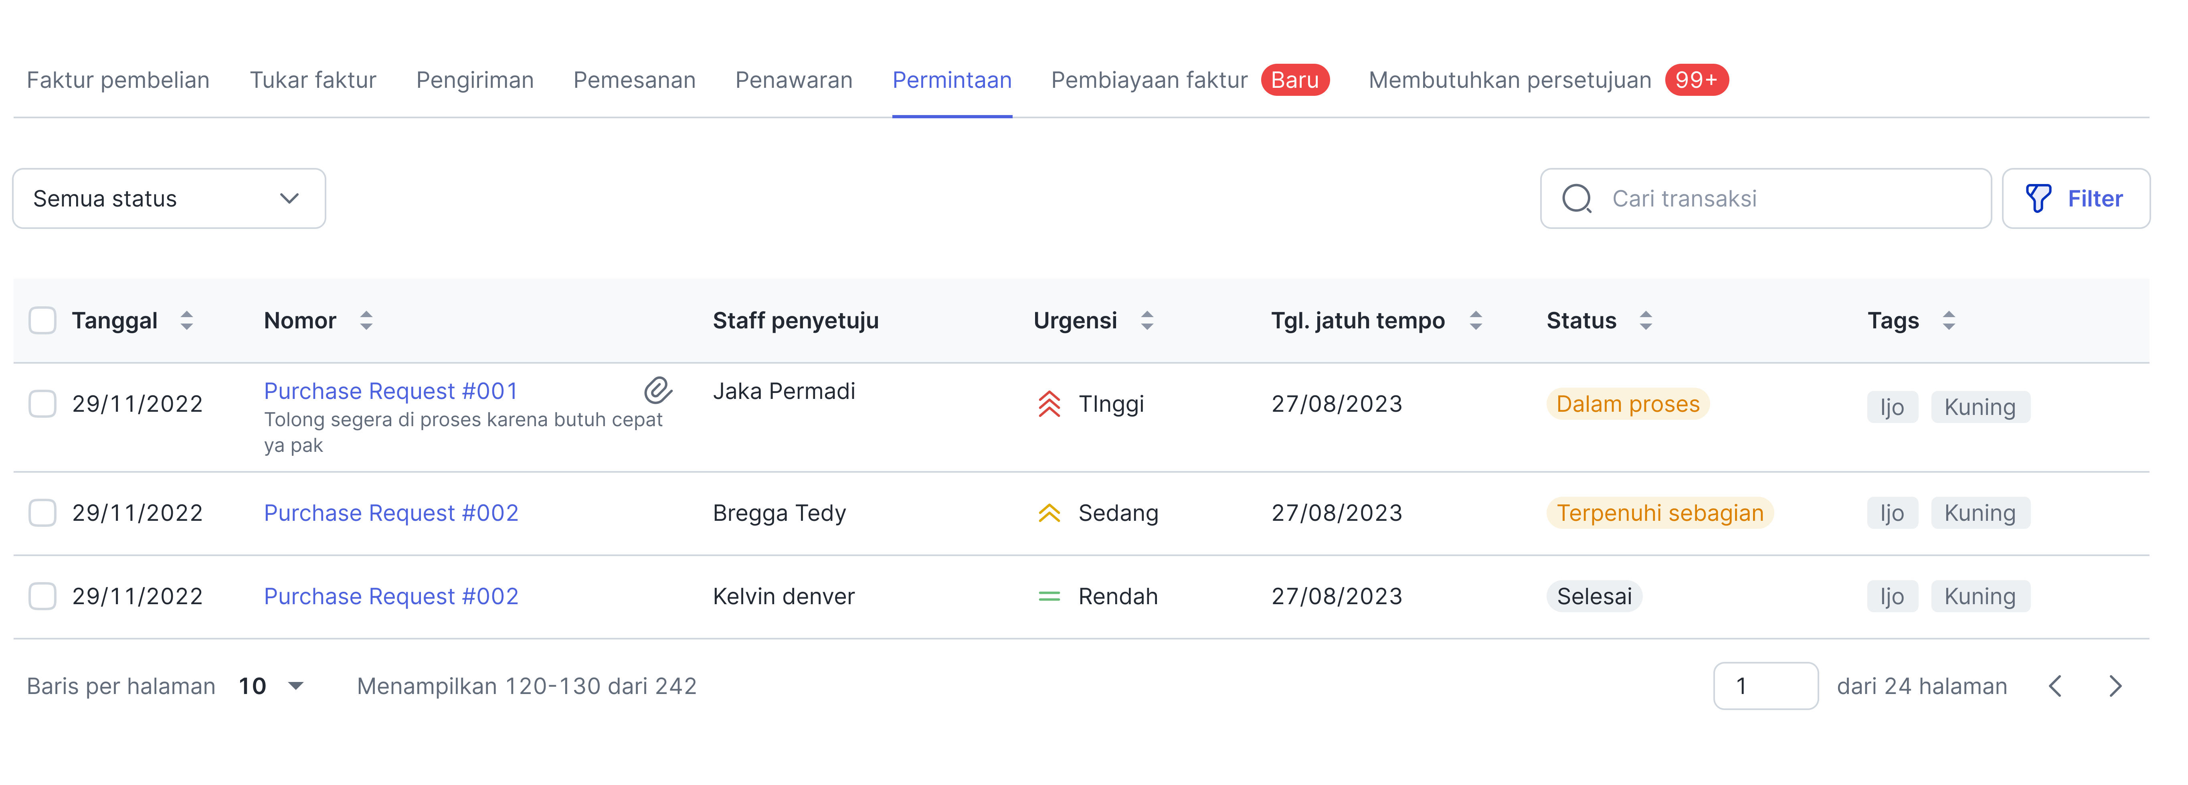The image size is (2188, 785).
Task: Switch to the Tukar faktur tab
Action: click(x=313, y=80)
